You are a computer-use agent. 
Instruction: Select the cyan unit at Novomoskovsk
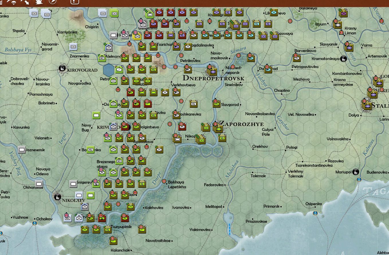click(251, 58)
